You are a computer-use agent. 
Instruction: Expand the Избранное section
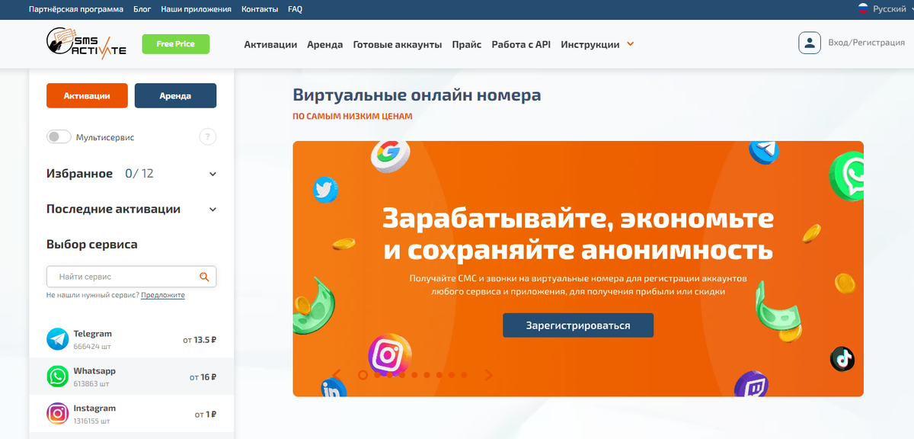pyautogui.click(x=213, y=174)
